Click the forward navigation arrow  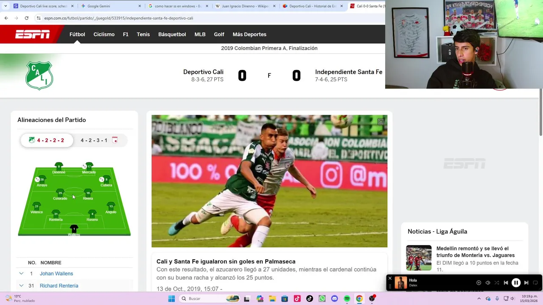click(x=16, y=18)
